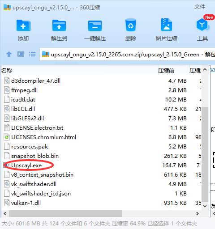Sort by the 压缩前 column header
The width and height of the screenshot is (215, 229).
[x=166, y=70]
